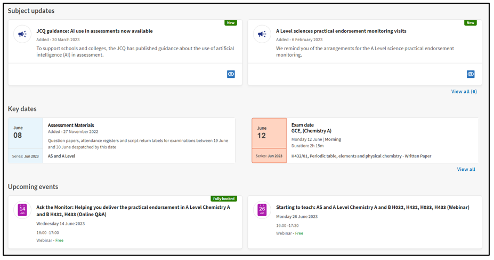The width and height of the screenshot is (494, 260).
Task: Click New badge on practical endorsement card
Action: click(471, 23)
